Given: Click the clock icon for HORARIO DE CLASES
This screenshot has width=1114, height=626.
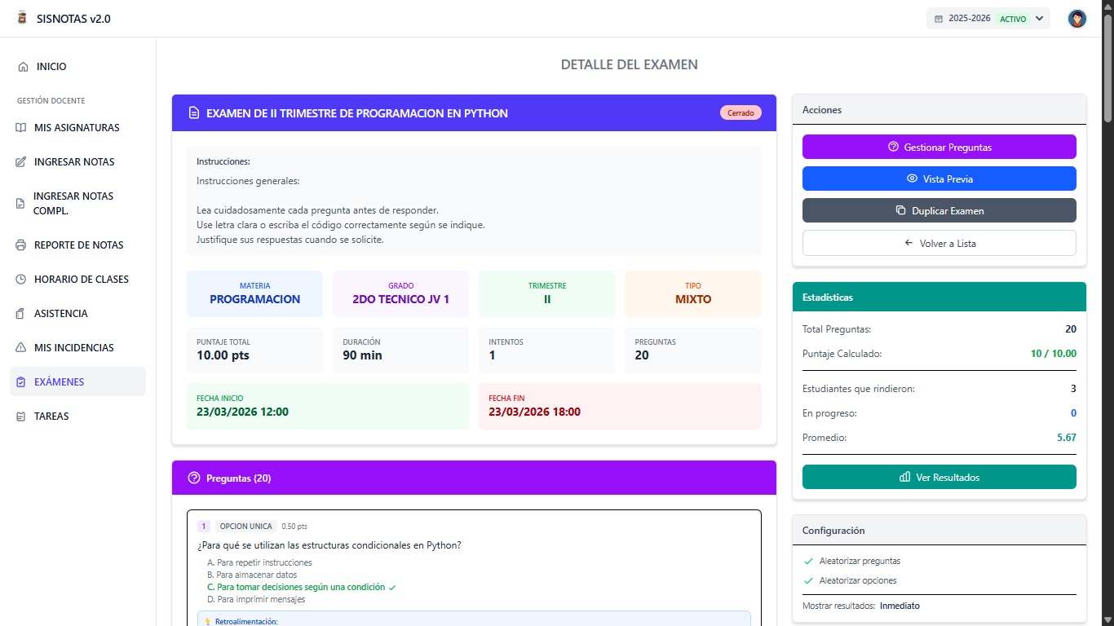Looking at the screenshot, I should click(21, 280).
